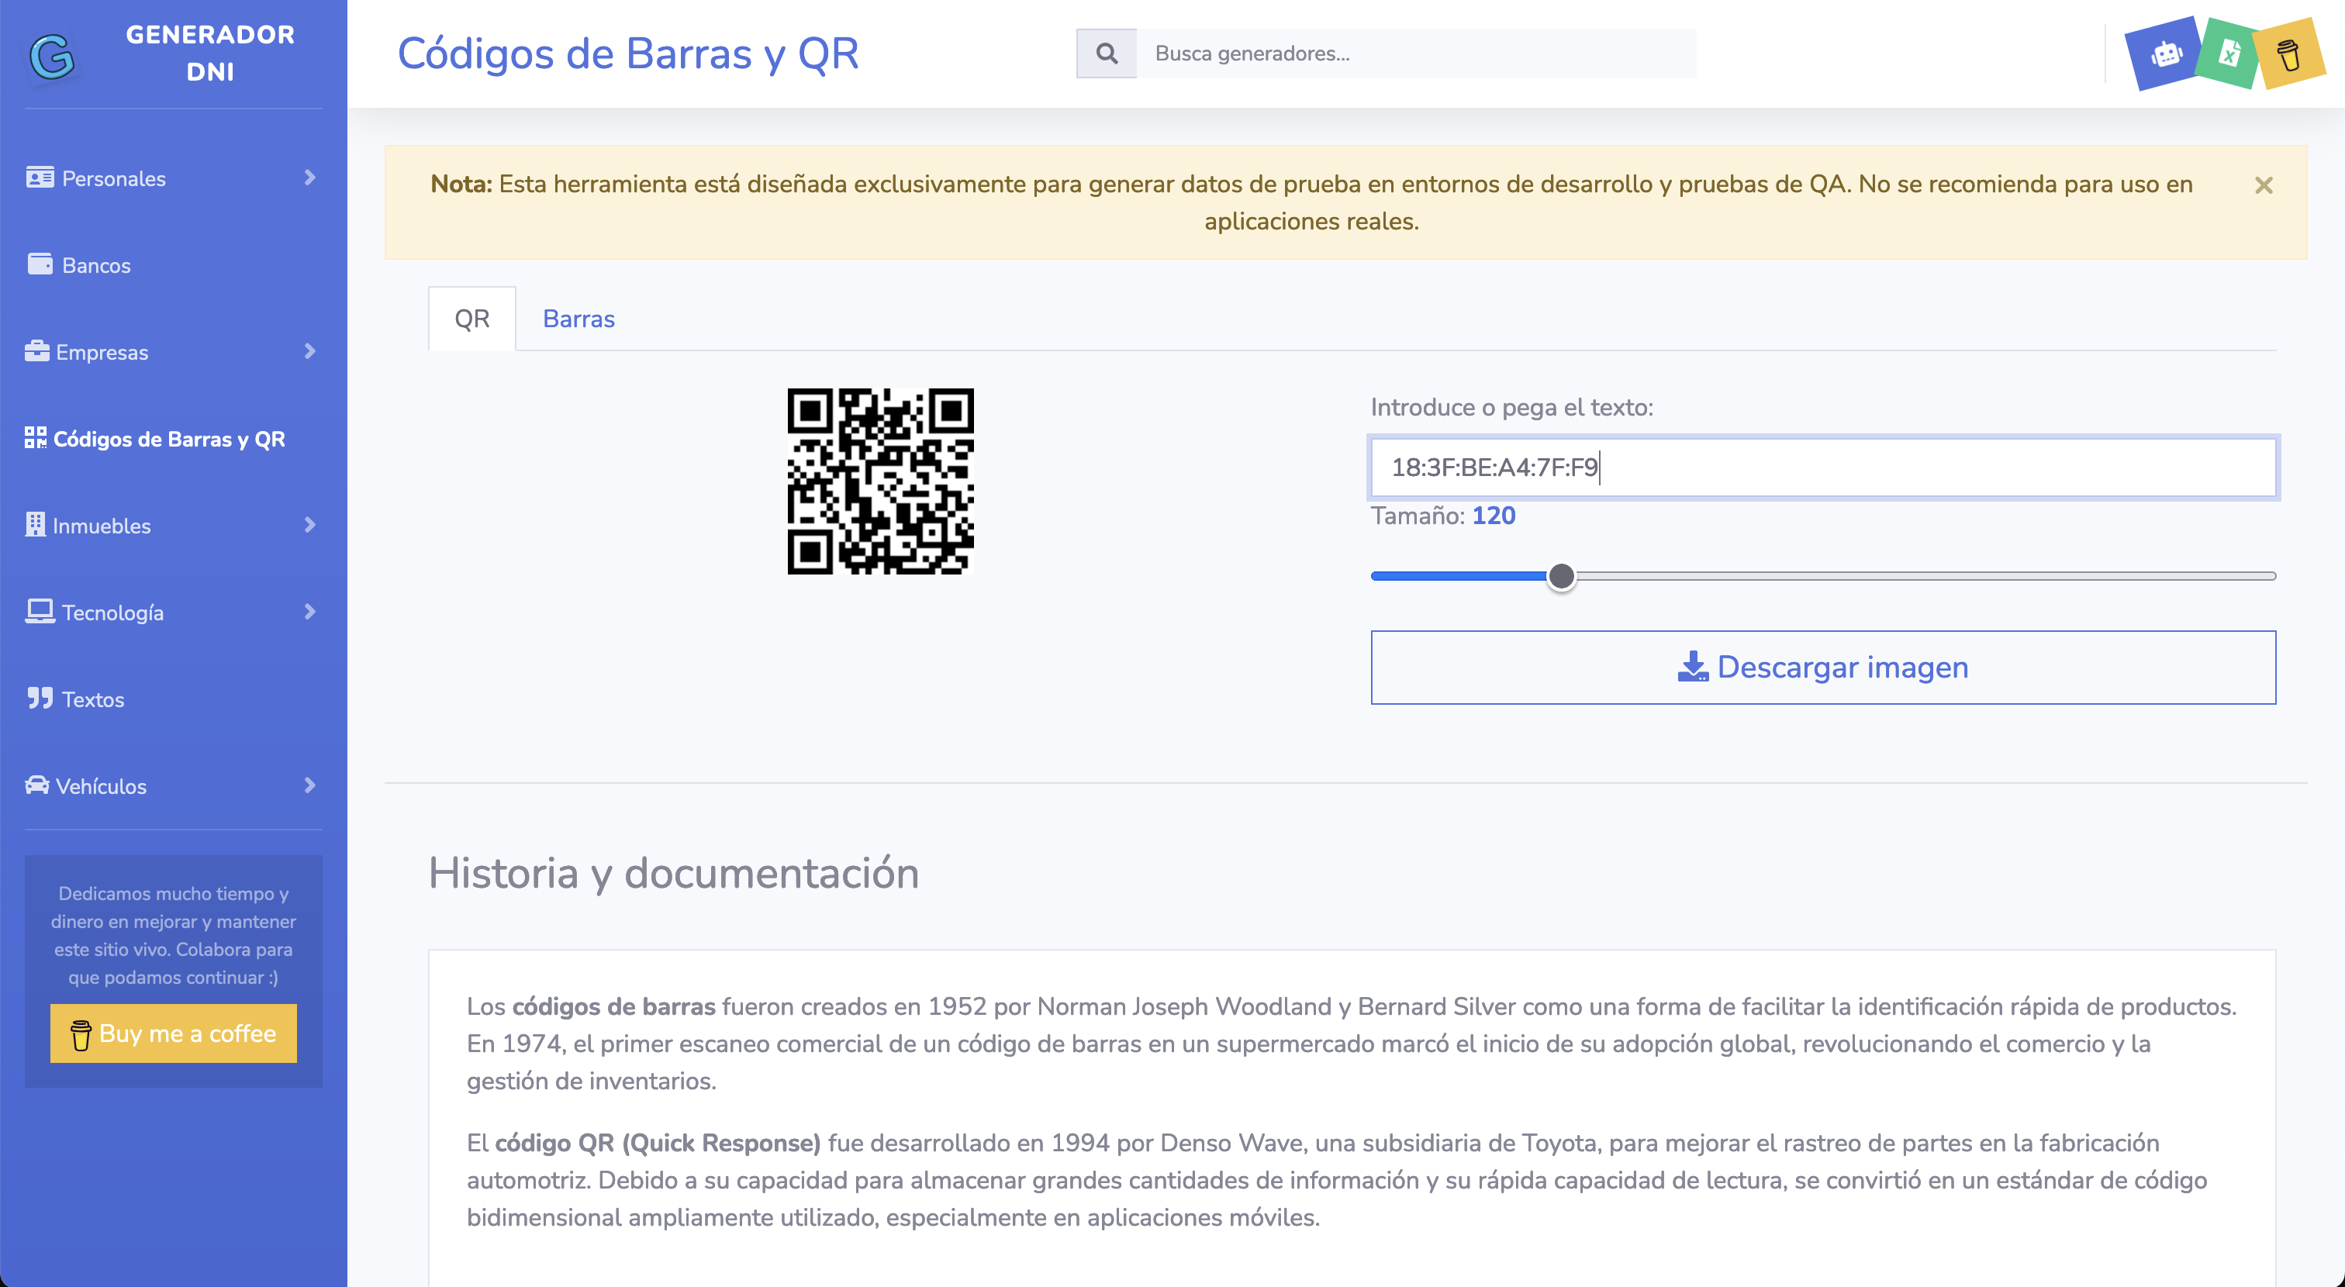This screenshot has width=2345, height=1287.
Task: Select the QR tab
Action: click(471, 319)
